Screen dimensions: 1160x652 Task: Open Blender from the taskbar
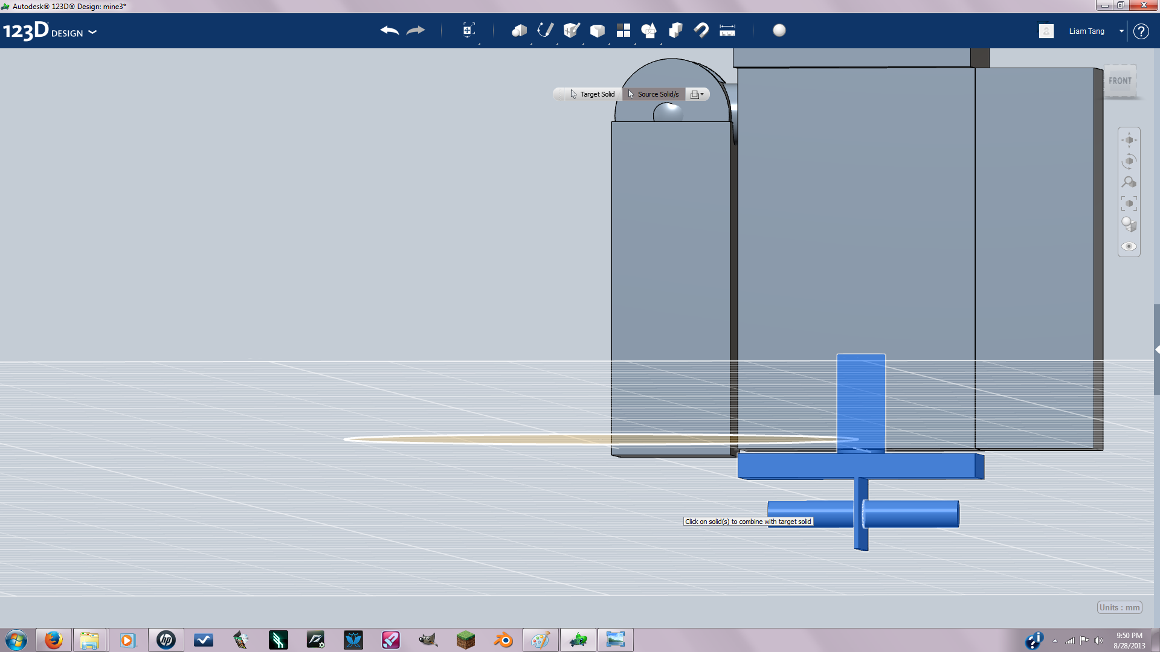(503, 640)
